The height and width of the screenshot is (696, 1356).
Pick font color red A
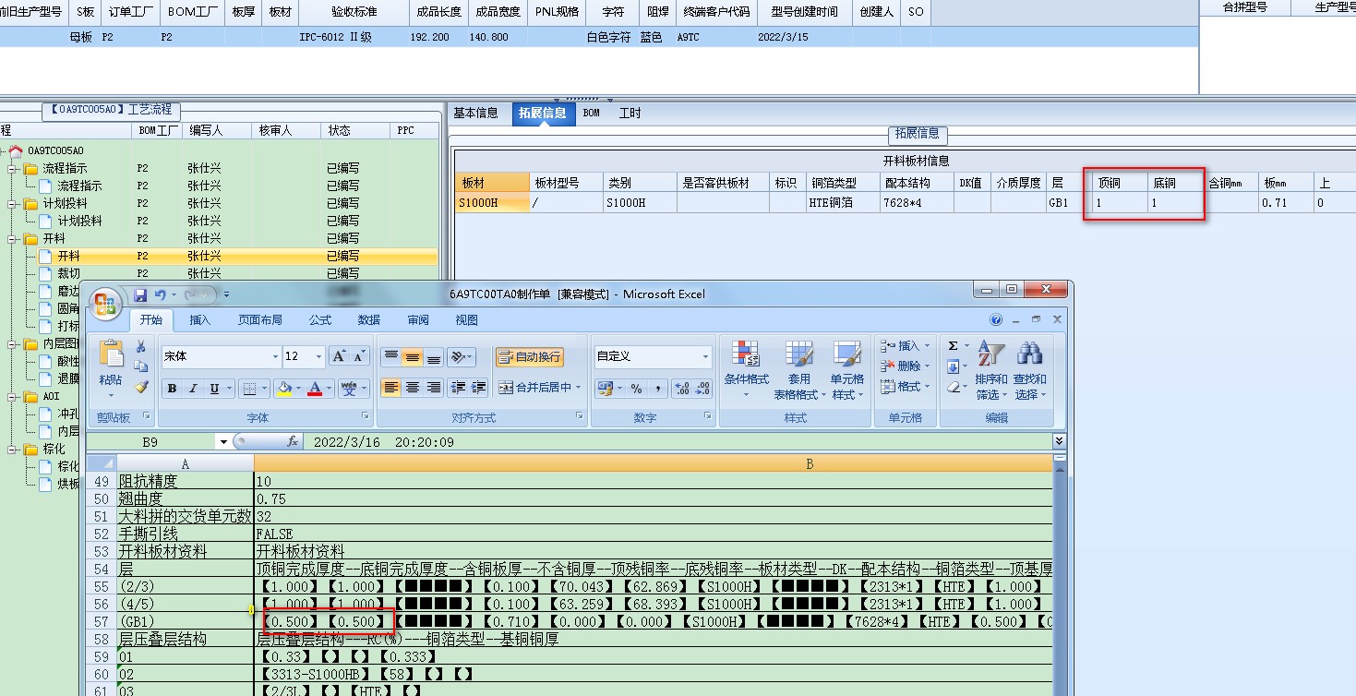pyautogui.click(x=315, y=389)
